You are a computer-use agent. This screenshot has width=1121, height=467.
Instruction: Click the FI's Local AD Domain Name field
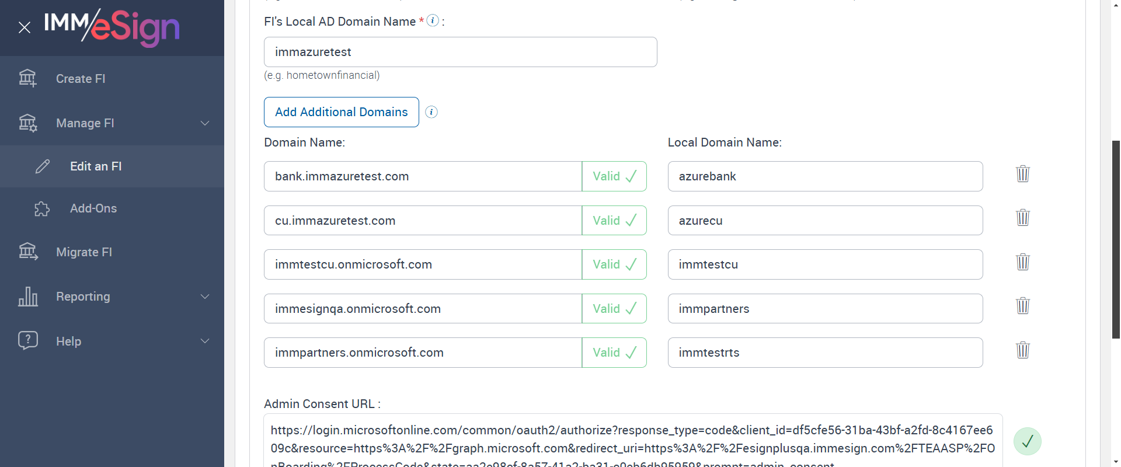(460, 52)
